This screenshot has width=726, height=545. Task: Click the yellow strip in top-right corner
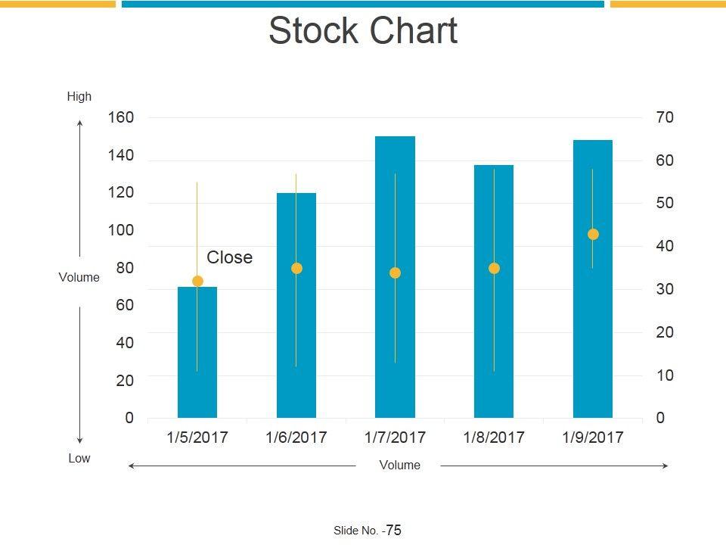coord(667,5)
